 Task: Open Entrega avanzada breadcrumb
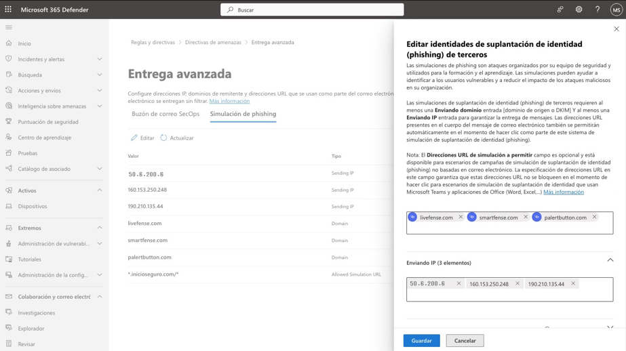point(273,42)
